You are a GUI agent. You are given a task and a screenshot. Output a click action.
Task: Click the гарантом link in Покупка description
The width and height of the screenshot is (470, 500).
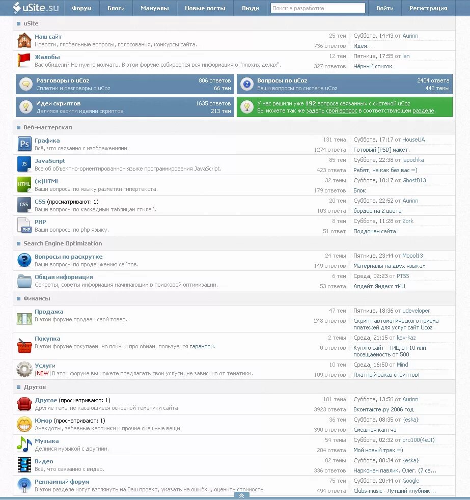[202, 346]
